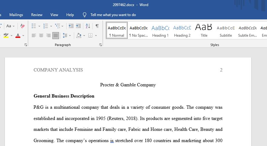Sort the selected text alphabetically

88,26
